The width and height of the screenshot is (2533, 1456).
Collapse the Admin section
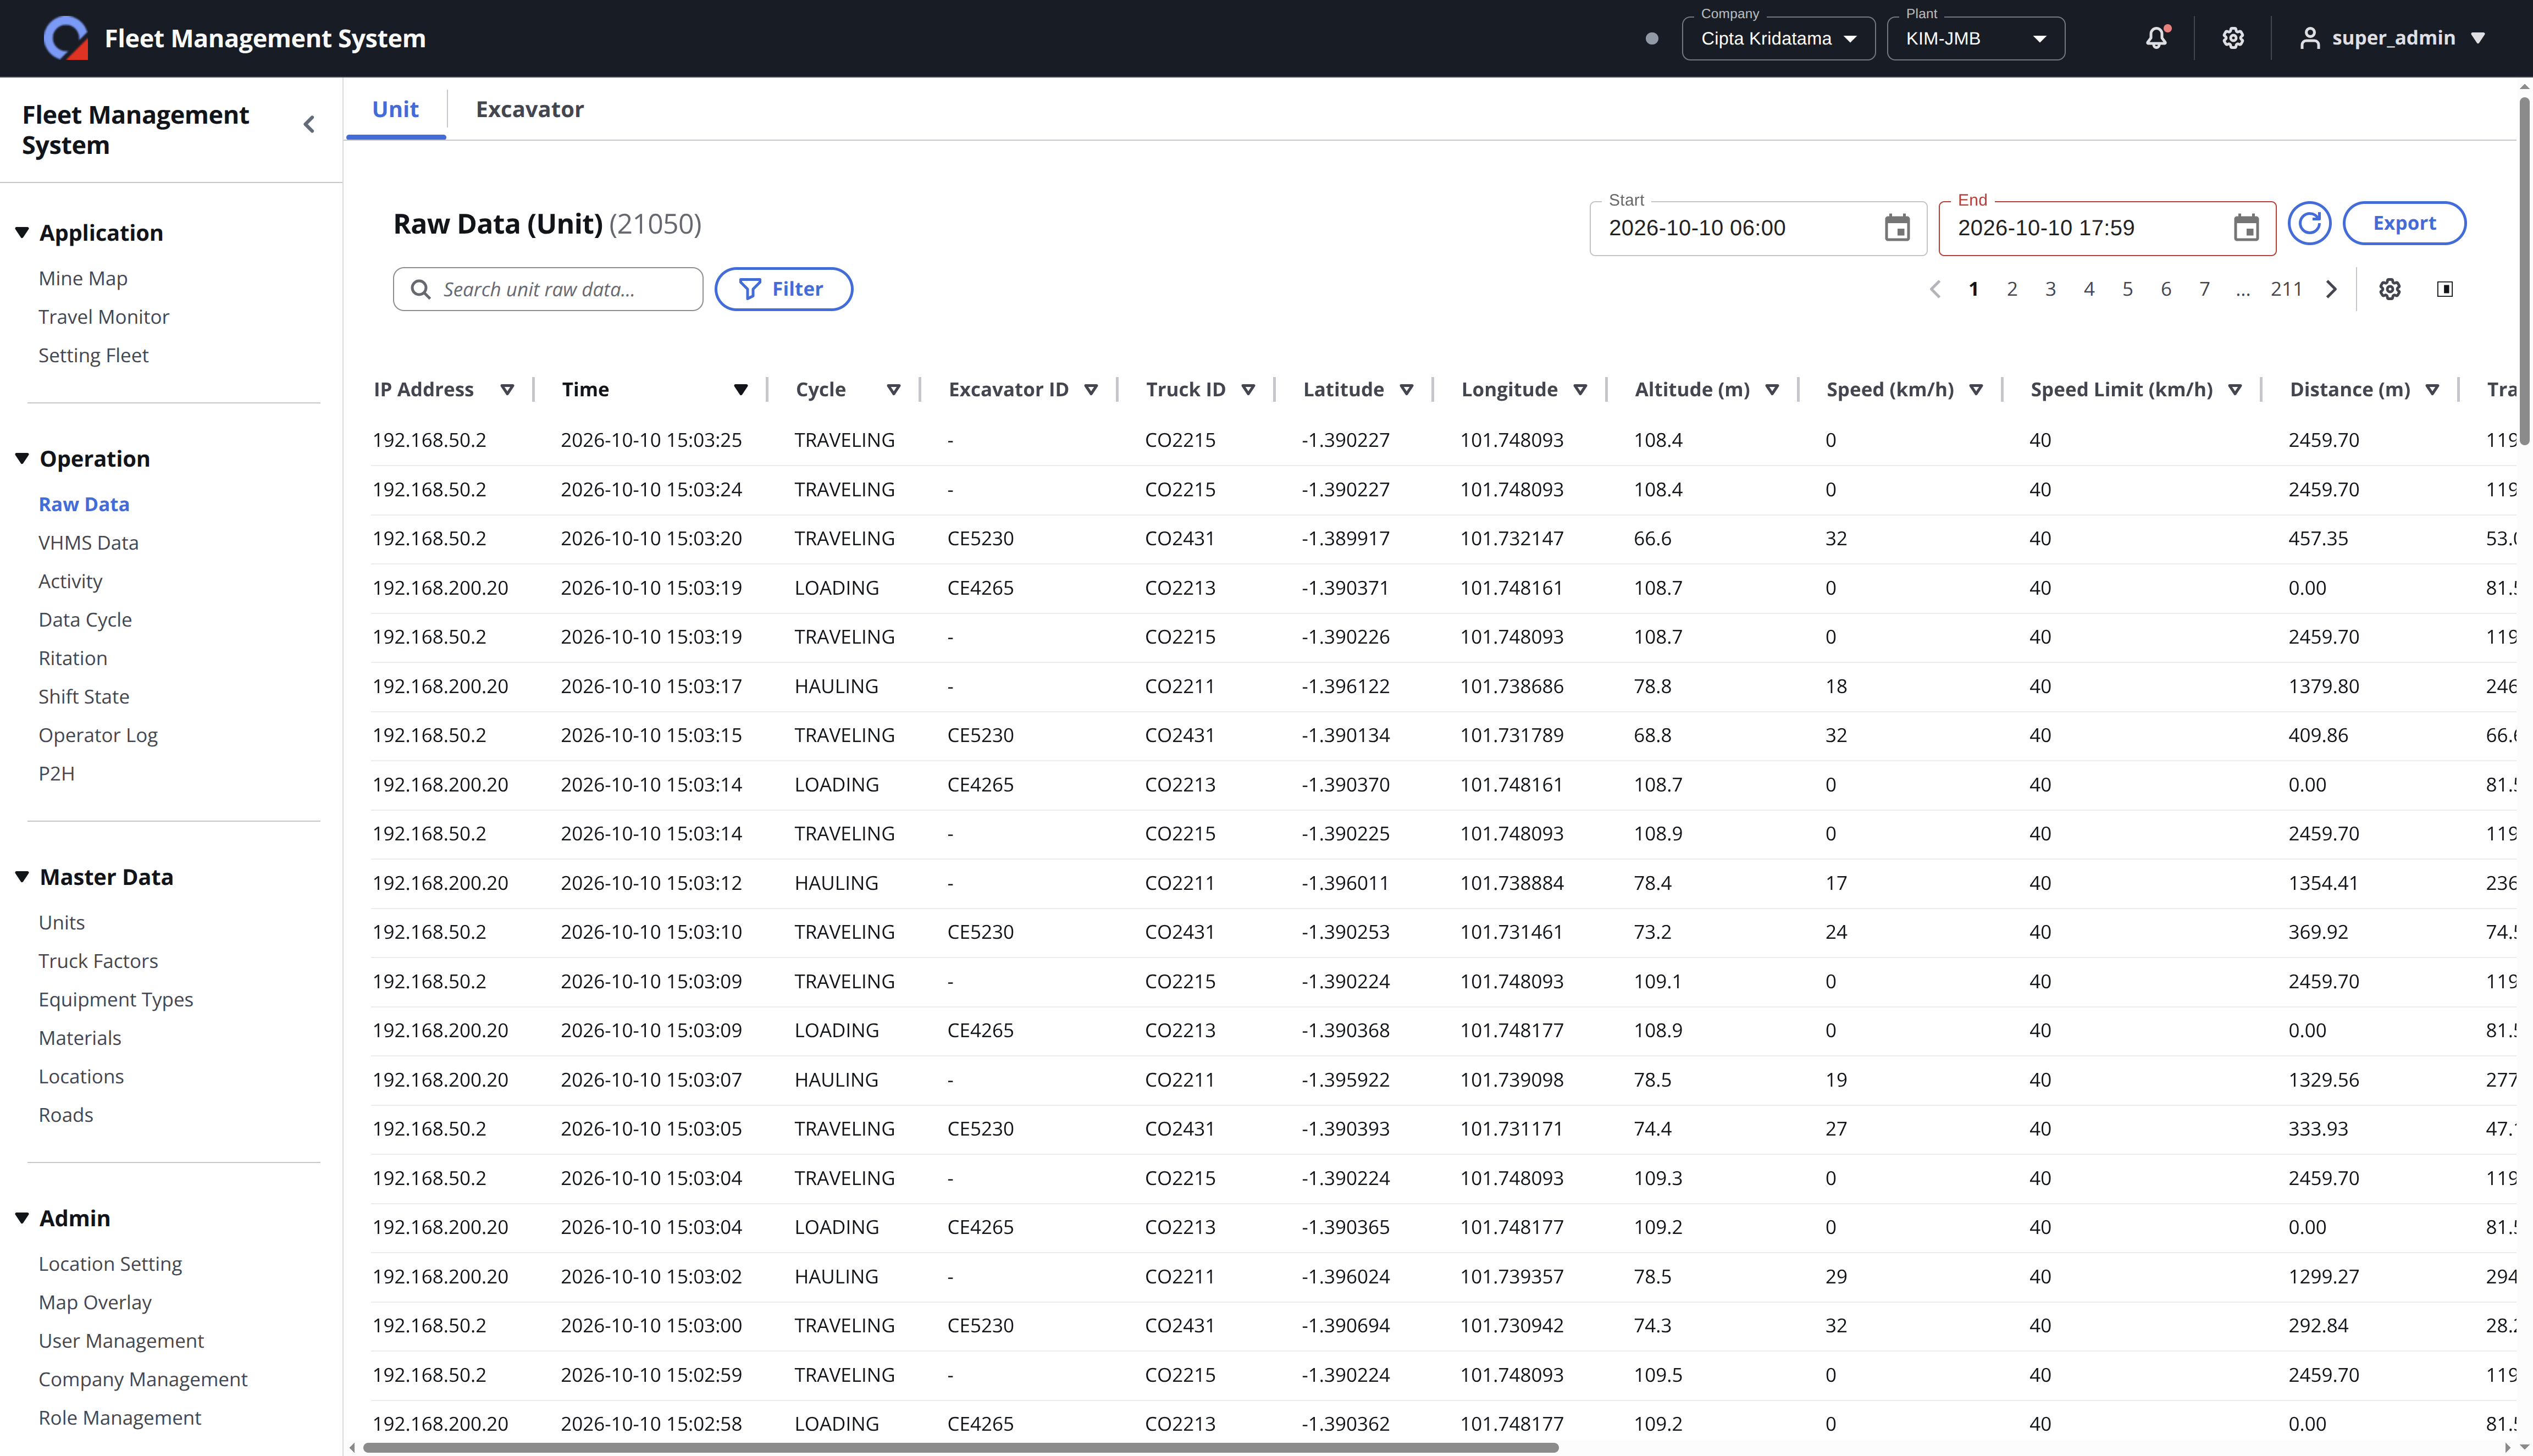click(x=22, y=1217)
